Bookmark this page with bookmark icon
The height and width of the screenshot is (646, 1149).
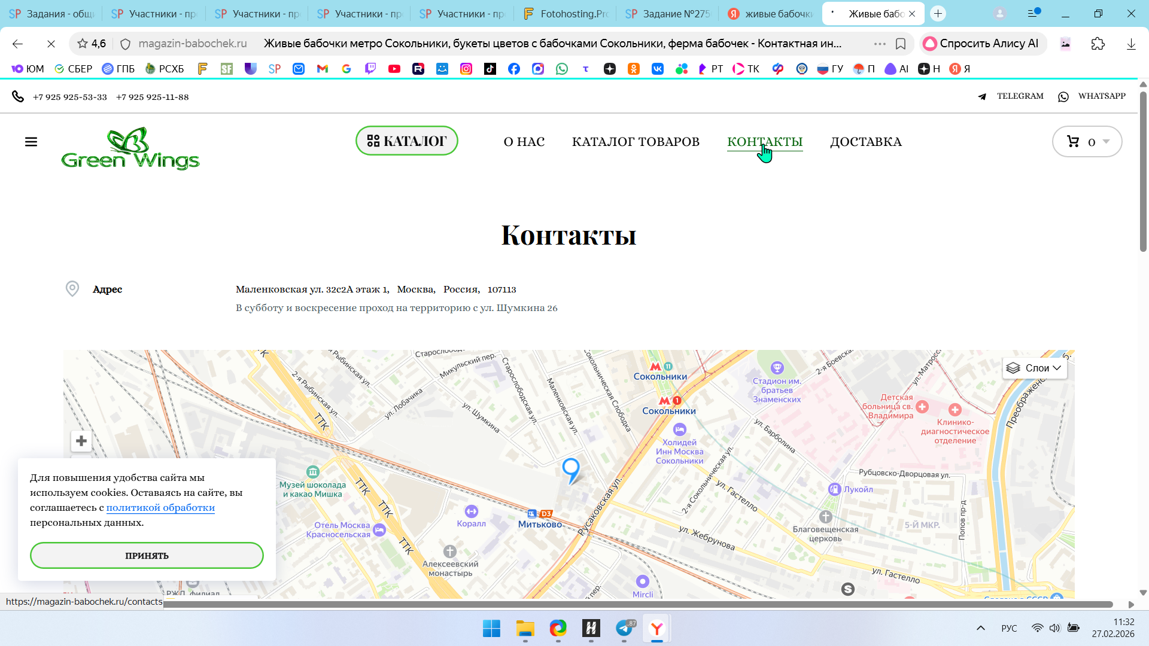(901, 44)
